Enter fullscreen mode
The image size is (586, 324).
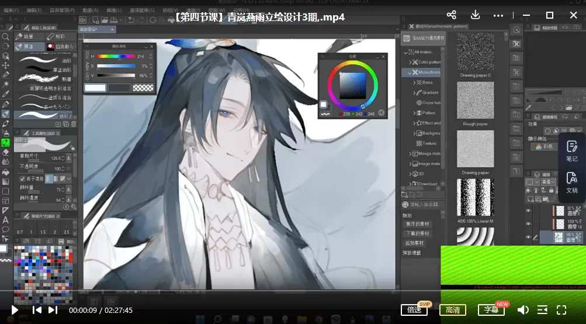pyautogui.click(x=561, y=310)
